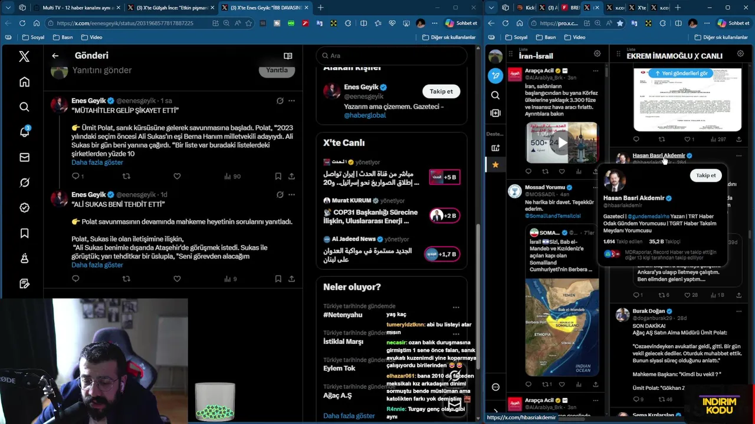Open @SomalilandTemsilcisi mention link
The width and height of the screenshot is (755, 424).
[553, 216]
